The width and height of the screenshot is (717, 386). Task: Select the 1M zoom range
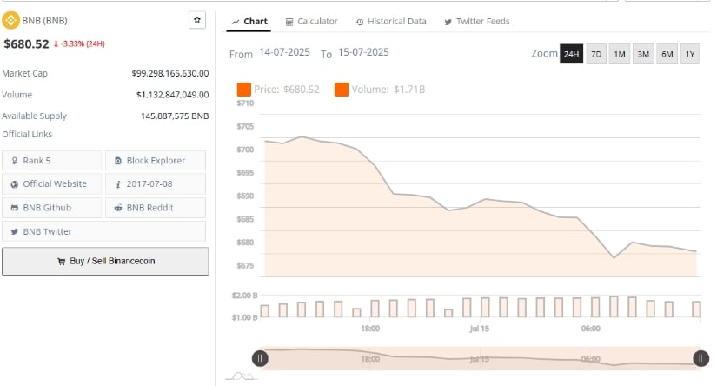pyautogui.click(x=620, y=54)
